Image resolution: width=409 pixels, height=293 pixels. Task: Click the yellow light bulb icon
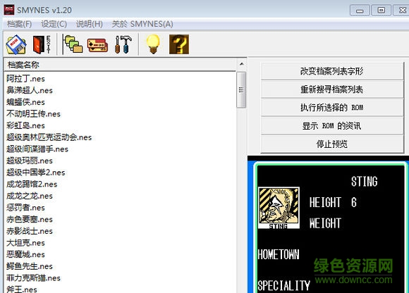[153, 44]
